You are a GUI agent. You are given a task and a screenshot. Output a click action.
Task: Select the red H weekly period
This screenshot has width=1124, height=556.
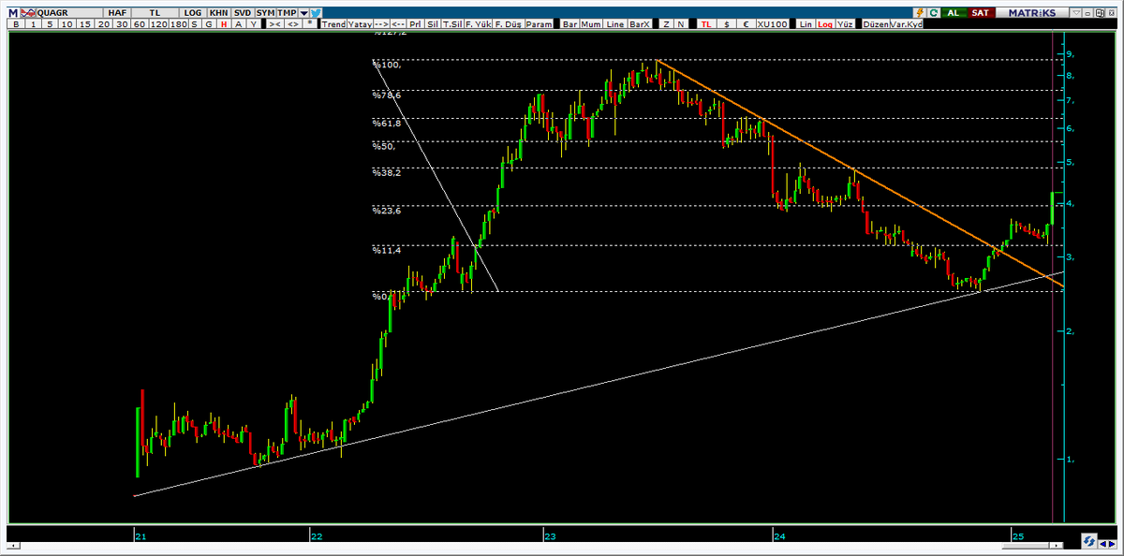tap(224, 24)
